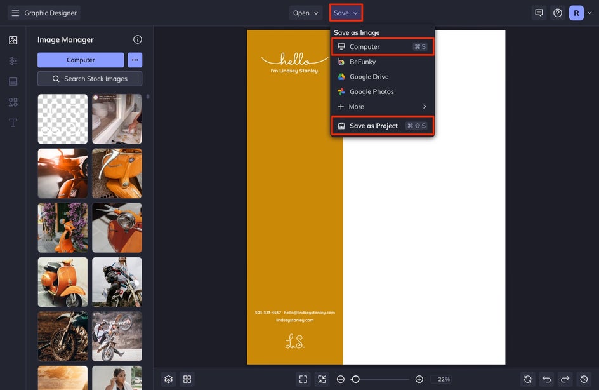Click the zoom out minus icon

pos(340,379)
